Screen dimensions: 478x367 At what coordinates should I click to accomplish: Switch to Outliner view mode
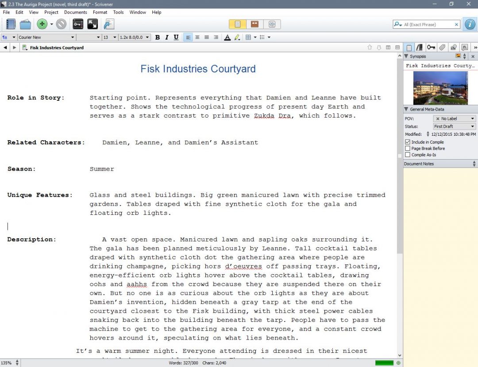pos(272,24)
